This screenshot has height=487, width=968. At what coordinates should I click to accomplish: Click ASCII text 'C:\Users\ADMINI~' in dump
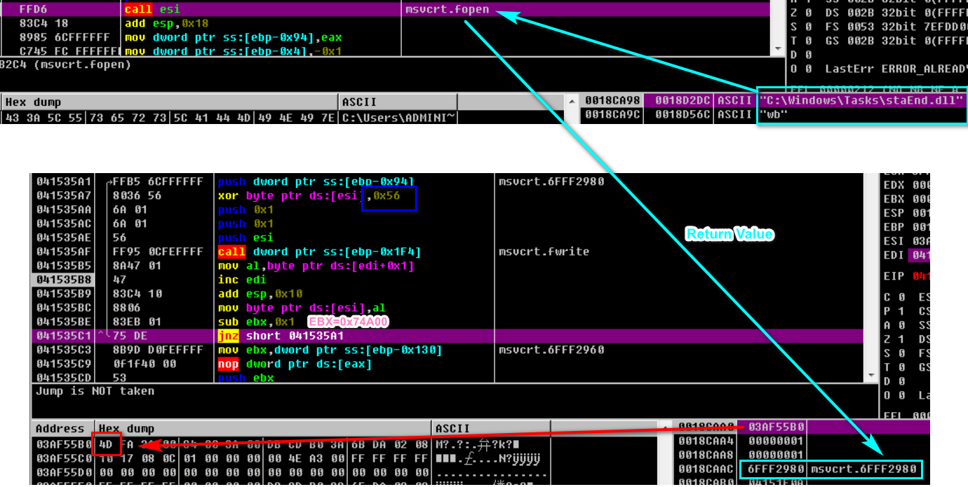point(399,117)
